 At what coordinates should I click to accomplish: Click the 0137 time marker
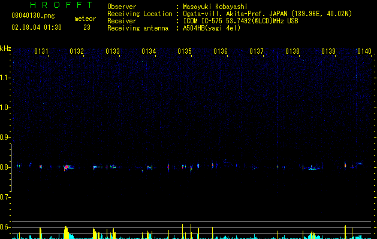click(x=257, y=51)
